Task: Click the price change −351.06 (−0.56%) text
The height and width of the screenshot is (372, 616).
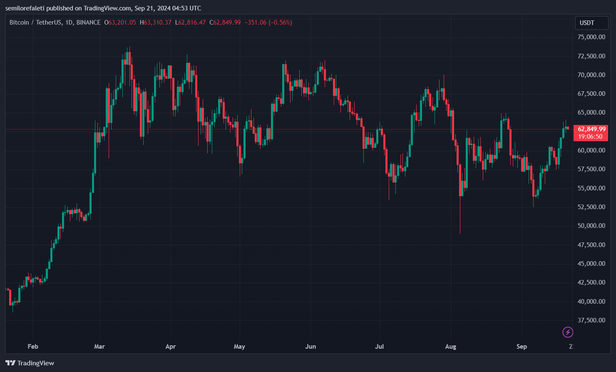Action: (268, 22)
